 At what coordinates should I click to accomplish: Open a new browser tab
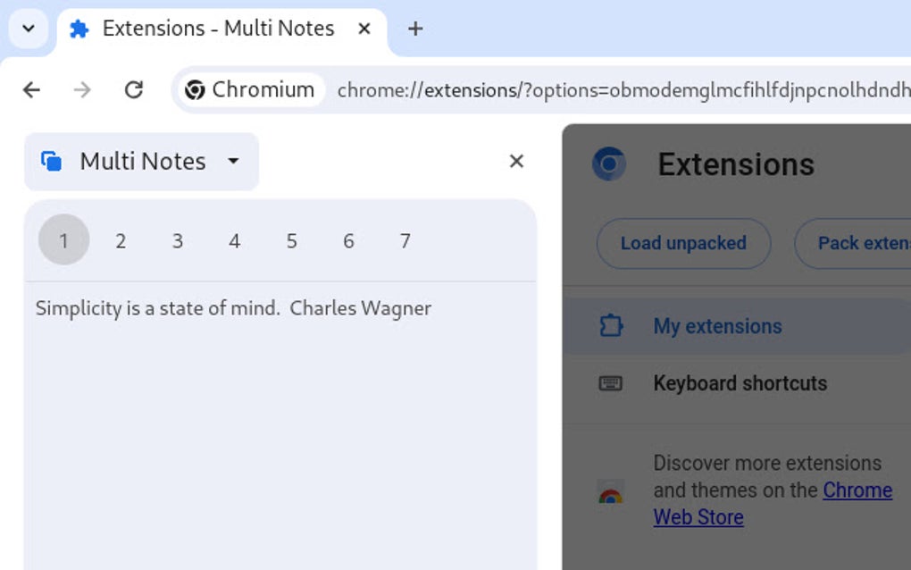(x=414, y=29)
